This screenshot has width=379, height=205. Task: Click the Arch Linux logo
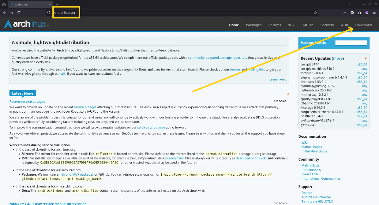tap(26, 24)
